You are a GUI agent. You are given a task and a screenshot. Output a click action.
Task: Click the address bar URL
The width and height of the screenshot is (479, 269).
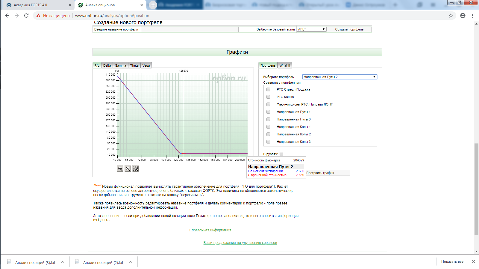(112, 16)
